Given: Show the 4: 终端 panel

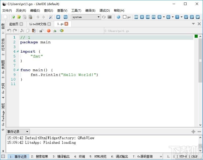Looking at the screenshot, I should (80, 156).
